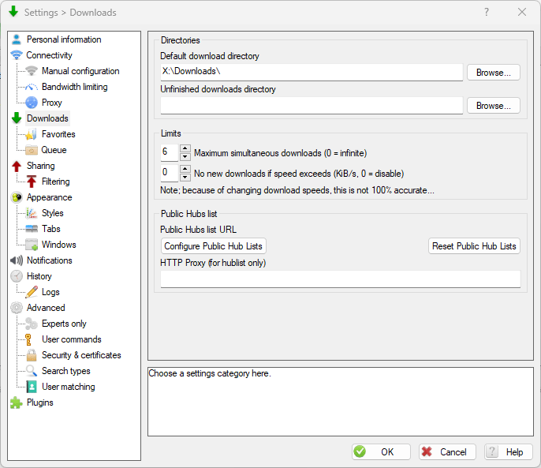Image resolution: width=541 pixels, height=468 pixels.
Task: Click the Security padlock icon
Action: pyautogui.click(x=32, y=355)
